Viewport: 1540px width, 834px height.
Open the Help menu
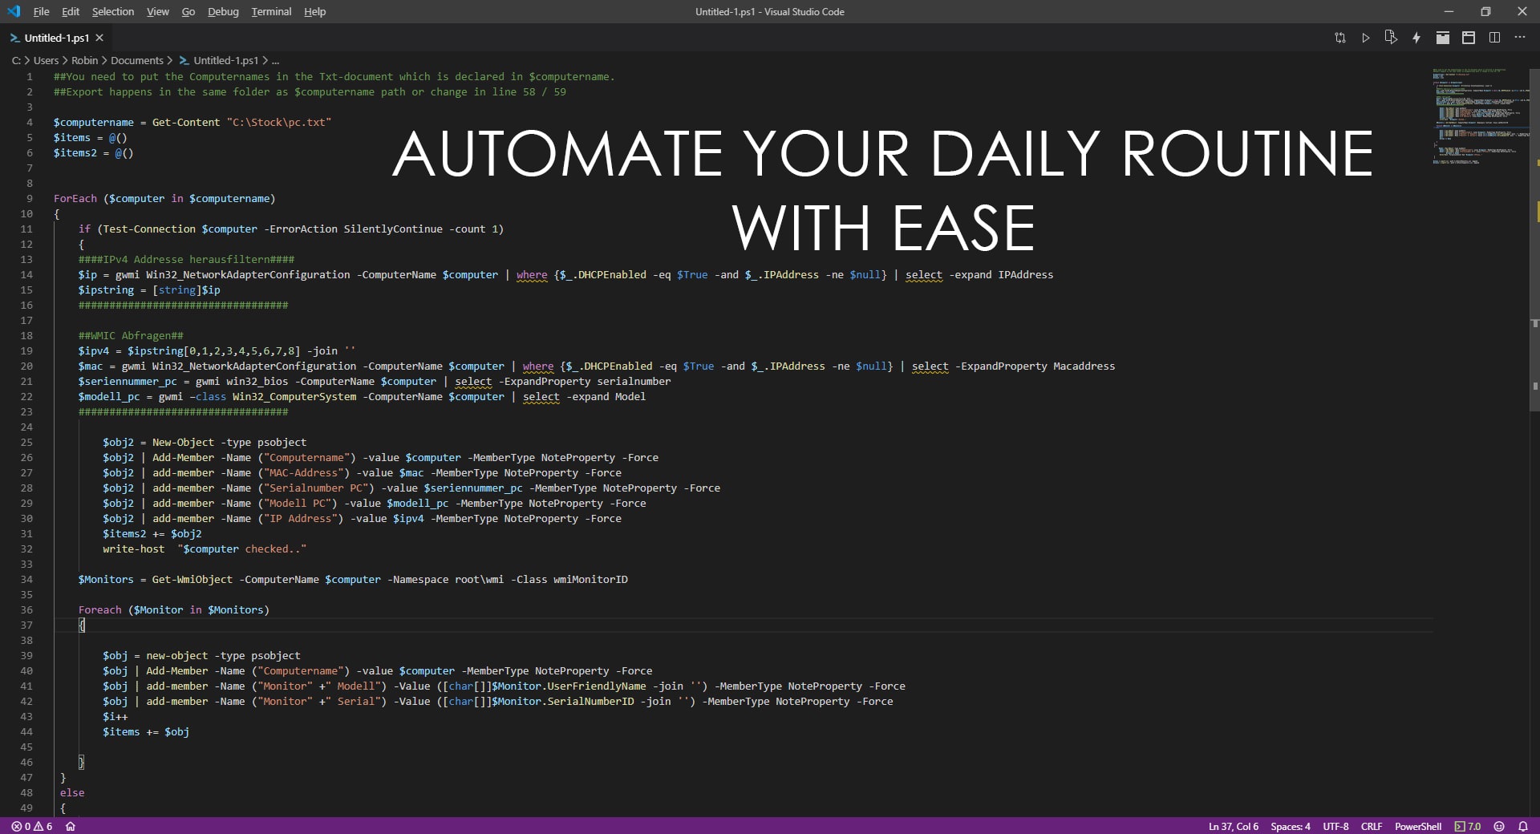pyautogui.click(x=314, y=11)
